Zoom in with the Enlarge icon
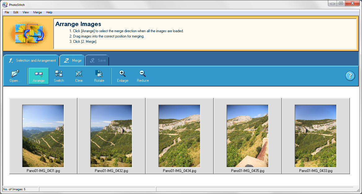Image resolution: width=362 pixels, height=194 pixels. pyautogui.click(x=123, y=74)
